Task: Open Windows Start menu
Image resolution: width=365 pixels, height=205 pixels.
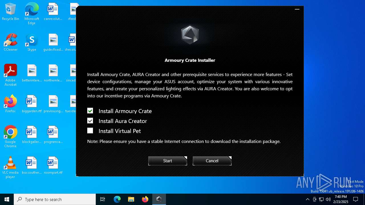Action: (7, 199)
